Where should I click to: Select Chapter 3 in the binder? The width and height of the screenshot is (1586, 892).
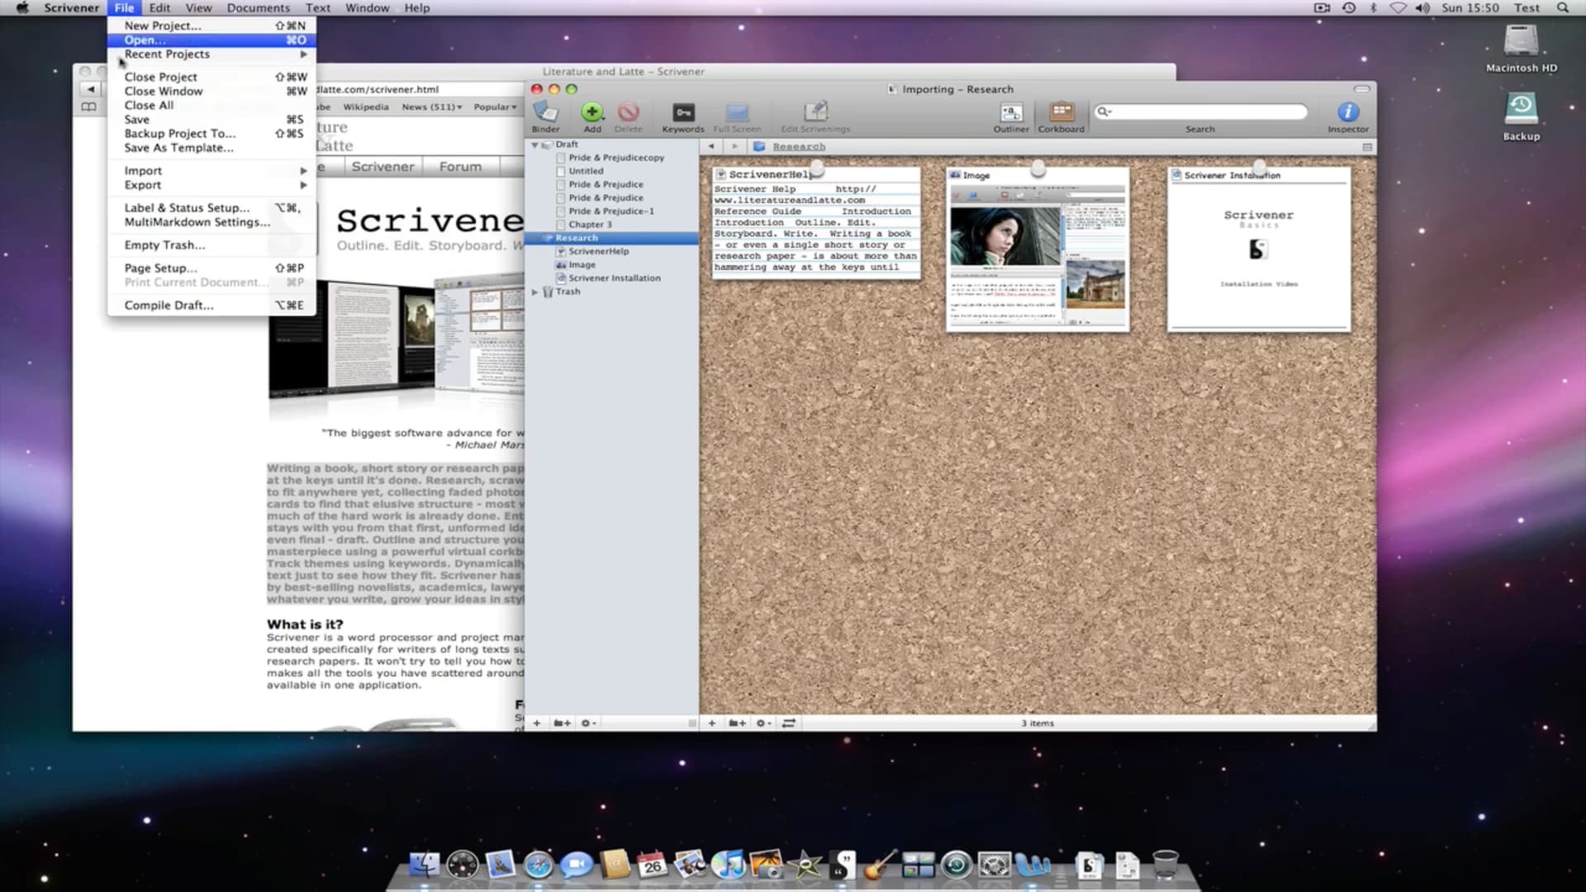click(x=590, y=225)
